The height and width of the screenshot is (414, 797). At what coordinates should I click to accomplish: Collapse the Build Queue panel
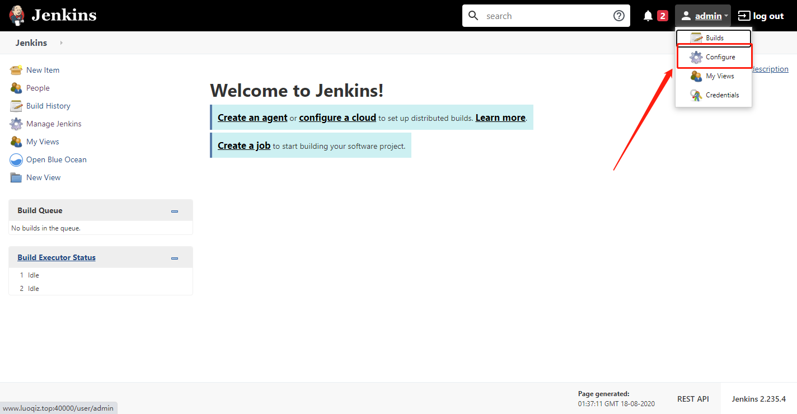pyautogui.click(x=175, y=211)
